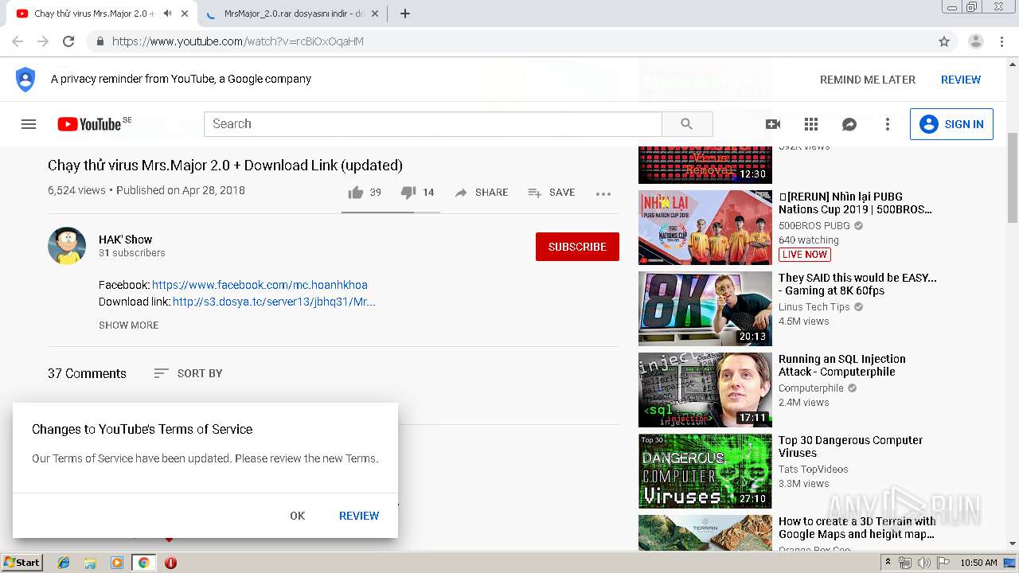Click the browser forward arrow
Viewport: 1019px width, 573px height.
(x=43, y=41)
